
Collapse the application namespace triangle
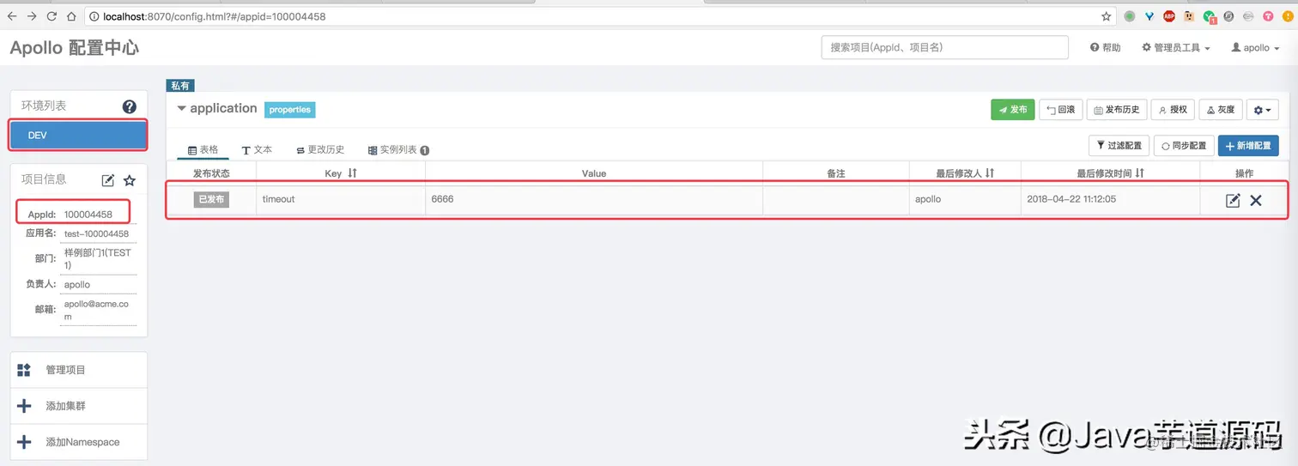(181, 109)
